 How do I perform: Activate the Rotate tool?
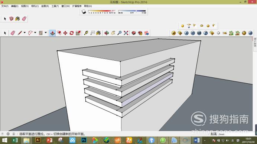(x=72, y=33)
